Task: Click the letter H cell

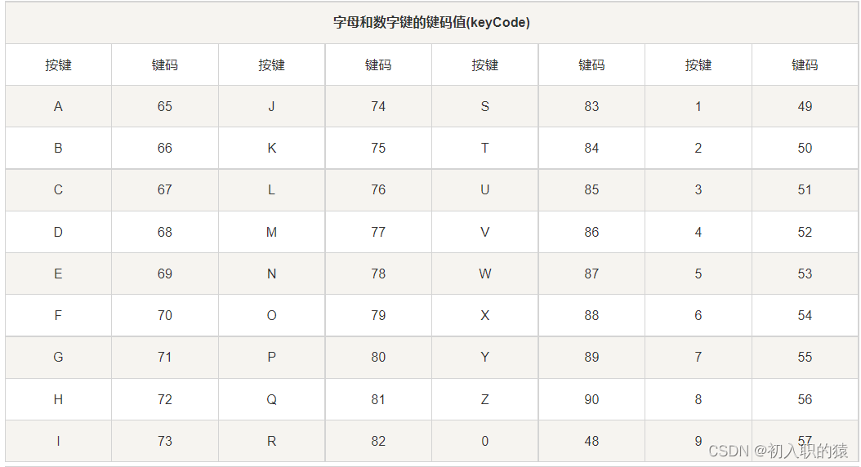Action: coord(58,399)
